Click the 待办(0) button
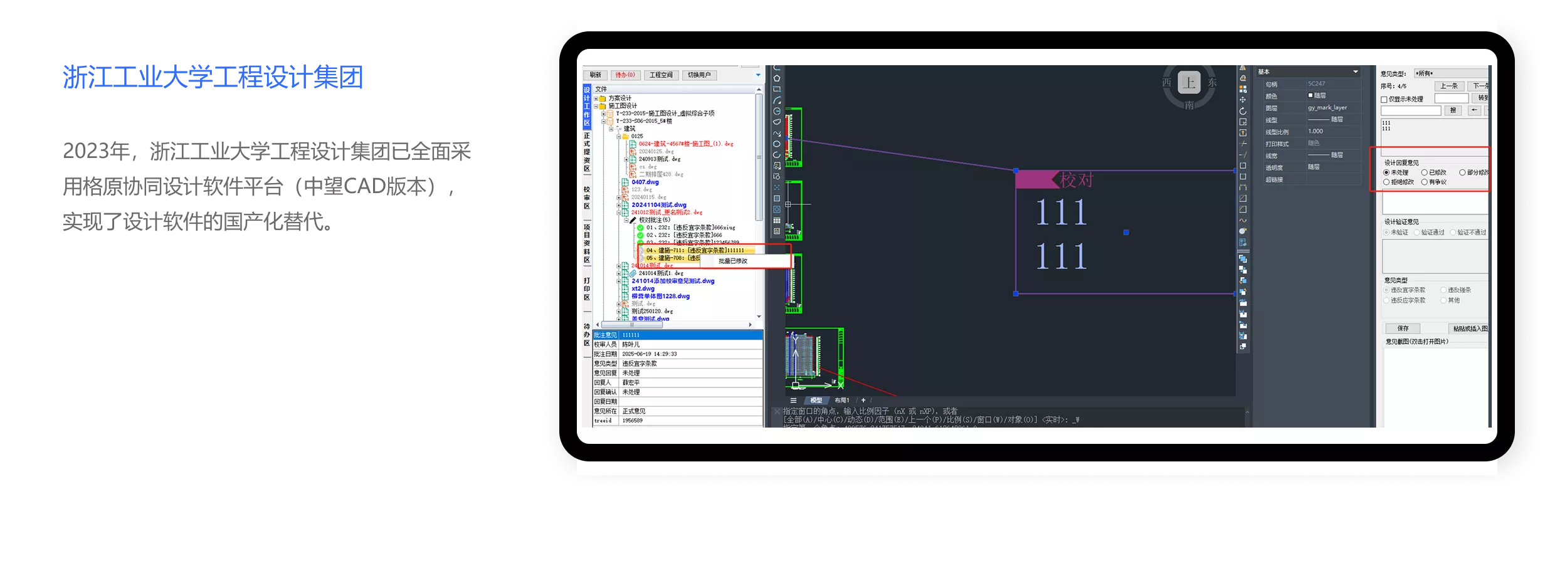 625,75
